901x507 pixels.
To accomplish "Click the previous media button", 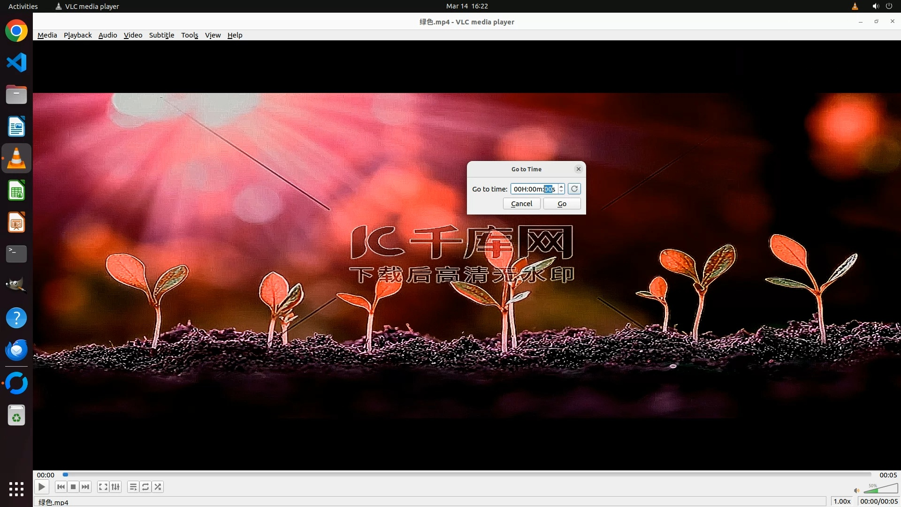I will (61, 487).
